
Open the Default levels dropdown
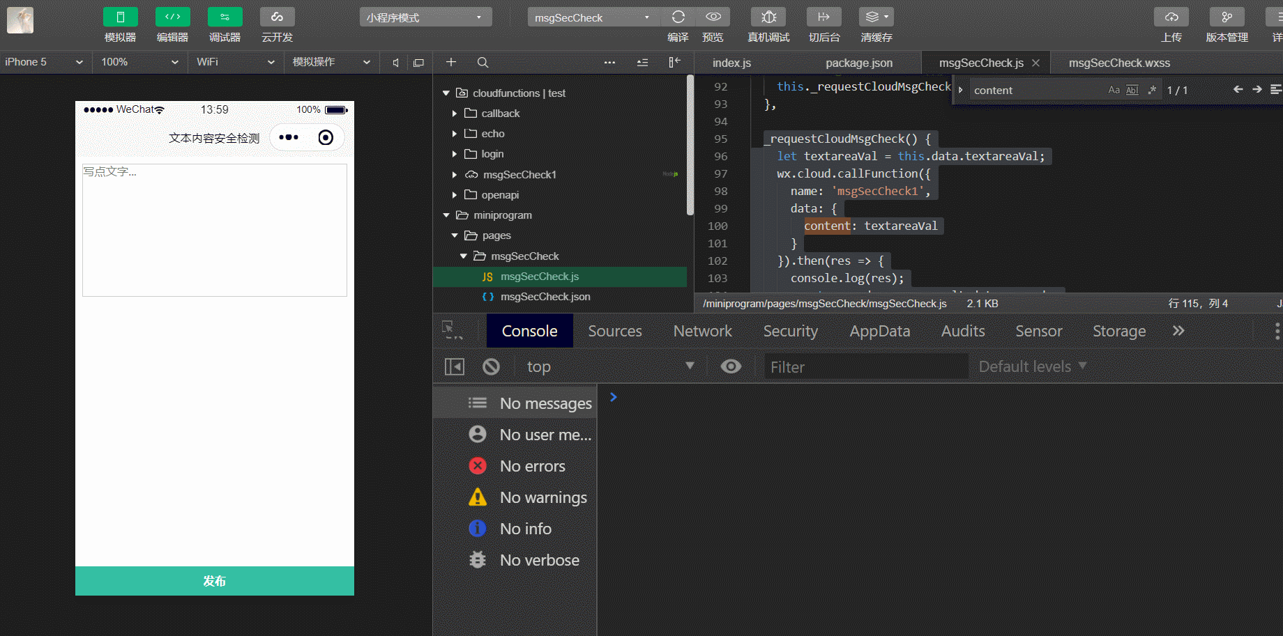[x=1033, y=366]
